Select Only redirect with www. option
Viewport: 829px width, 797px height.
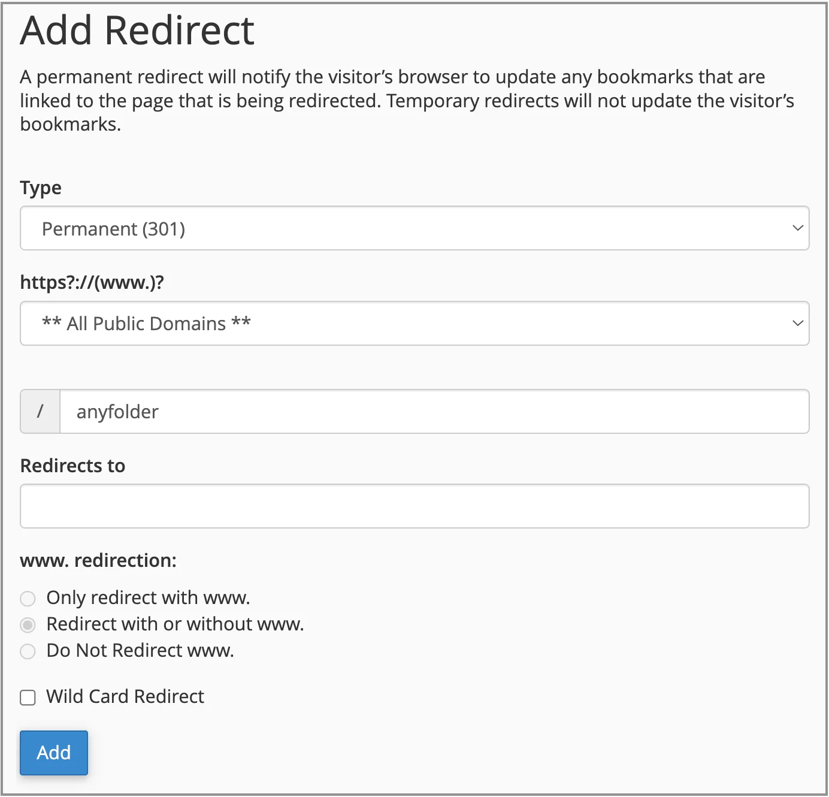pyautogui.click(x=28, y=598)
